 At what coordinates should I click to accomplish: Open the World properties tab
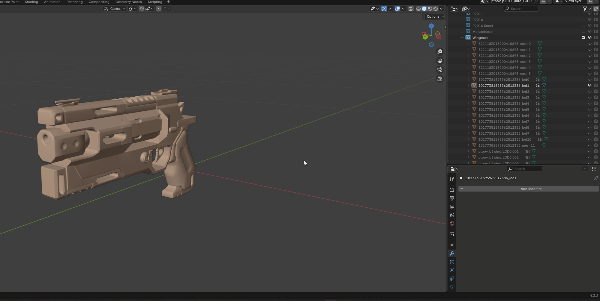(452, 224)
